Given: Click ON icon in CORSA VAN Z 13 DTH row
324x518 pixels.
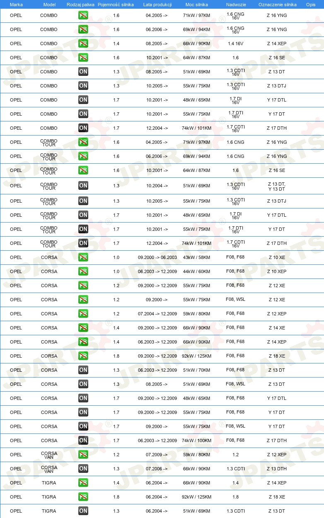Looking at the screenshot, I should pyautogui.click(x=83, y=469).
